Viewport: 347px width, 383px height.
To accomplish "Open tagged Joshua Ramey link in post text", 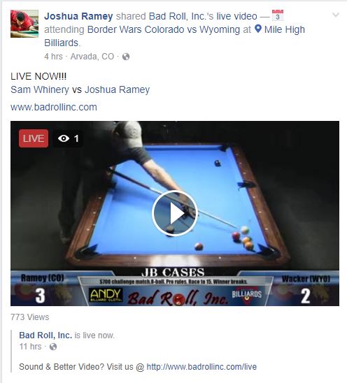I will pyautogui.click(x=117, y=89).
